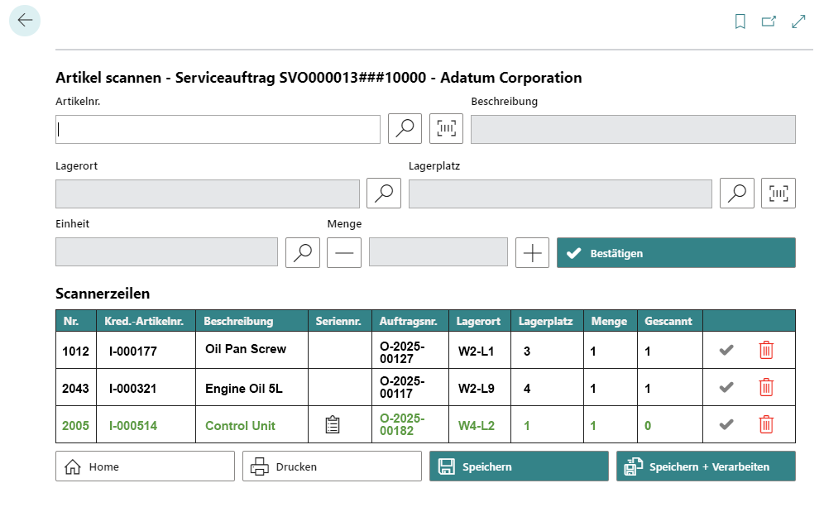Confirm the Oil Pan Screw row checkmark
This screenshot has width=824, height=507.
coord(726,350)
